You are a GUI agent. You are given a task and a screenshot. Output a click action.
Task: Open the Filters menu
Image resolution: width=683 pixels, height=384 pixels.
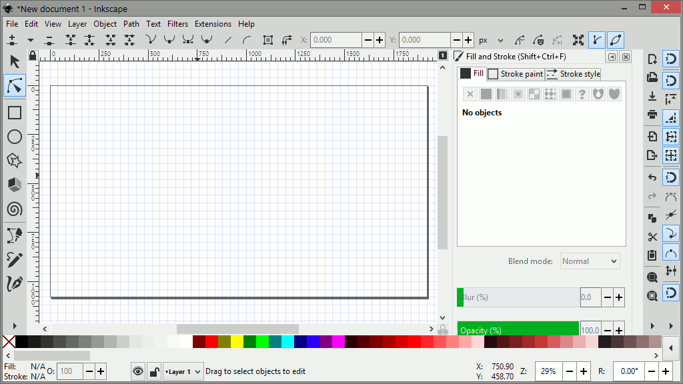coord(177,24)
